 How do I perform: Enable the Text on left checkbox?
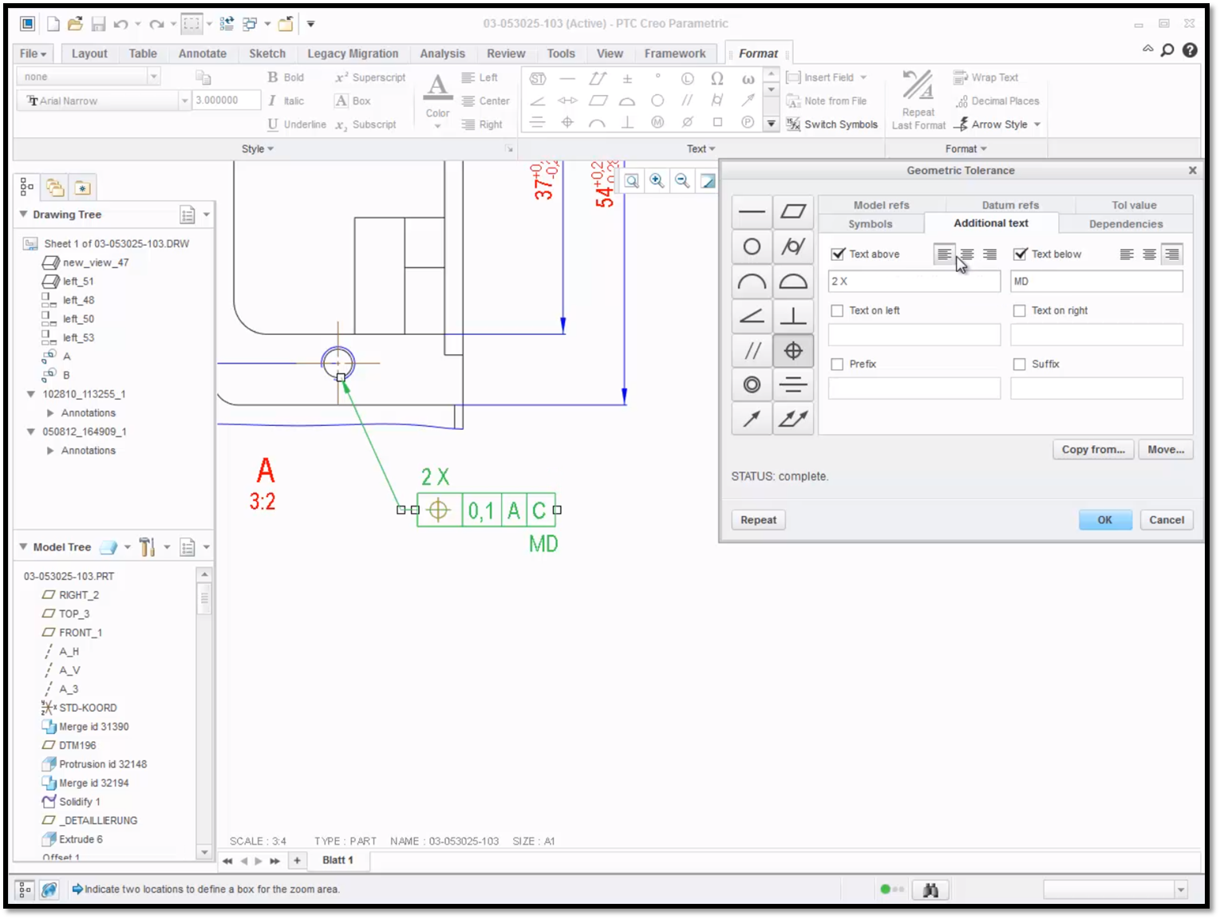coord(837,310)
